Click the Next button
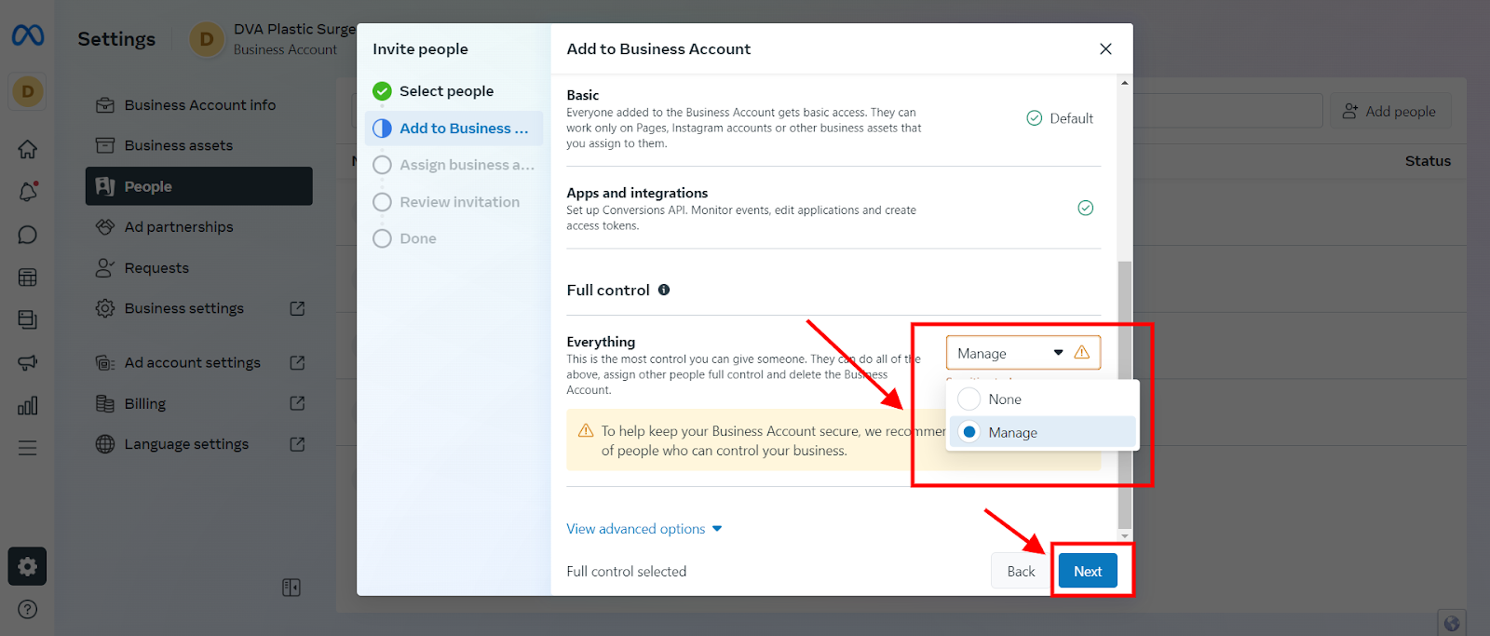The image size is (1490, 636). pyautogui.click(x=1088, y=571)
